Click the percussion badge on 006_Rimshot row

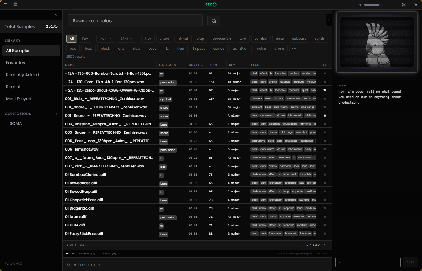(x=168, y=150)
